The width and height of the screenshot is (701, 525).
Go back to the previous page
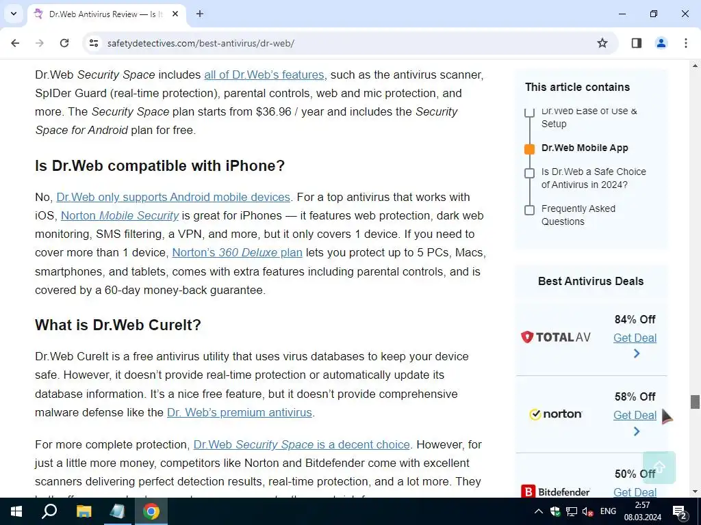[15, 43]
